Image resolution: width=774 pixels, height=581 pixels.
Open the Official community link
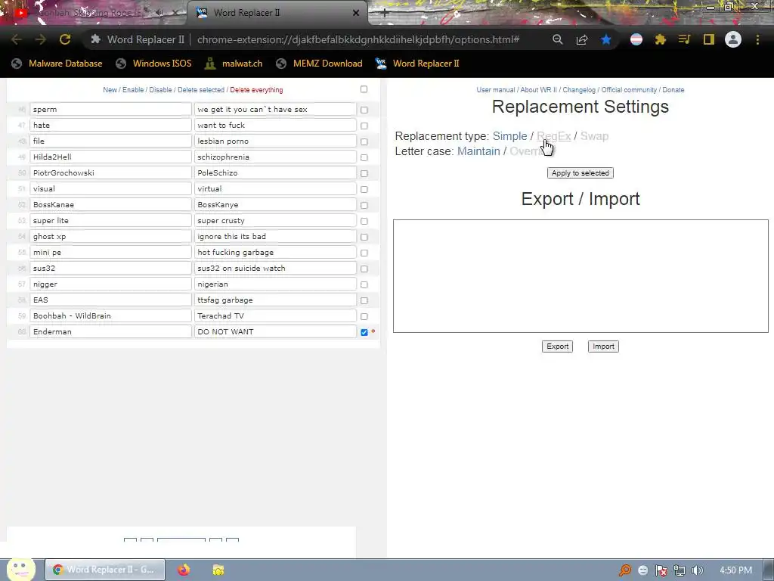point(629,90)
